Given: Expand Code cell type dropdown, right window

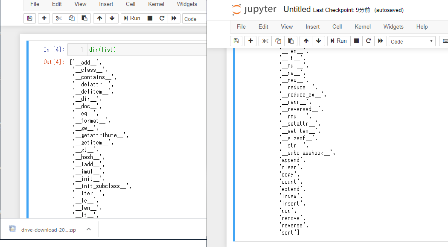Looking at the screenshot, I should coord(412,41).
